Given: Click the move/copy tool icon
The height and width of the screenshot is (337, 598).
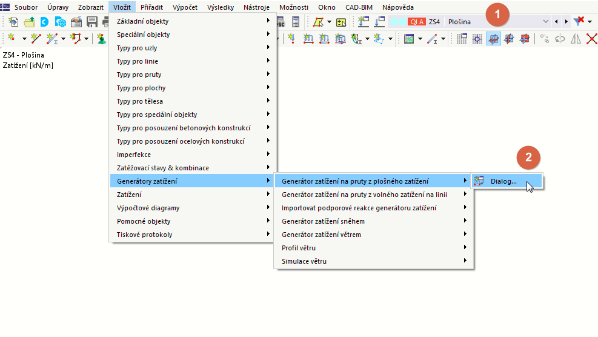Looking at the screenshot, I should [544, 39].
